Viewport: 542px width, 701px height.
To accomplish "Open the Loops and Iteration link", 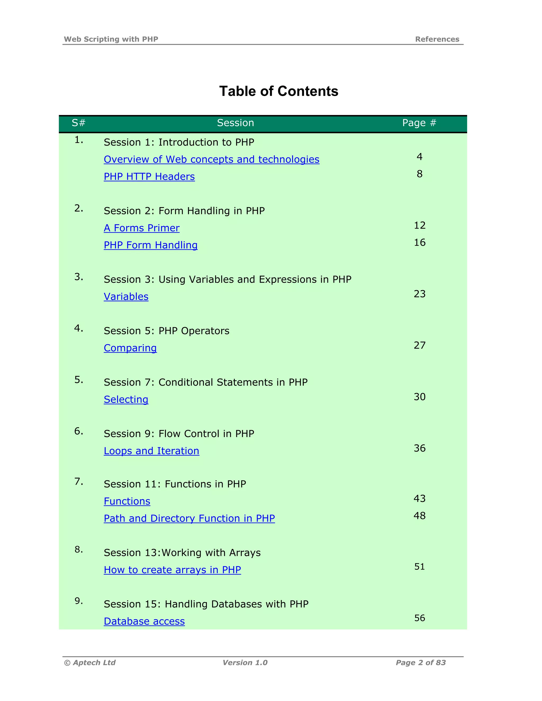I will 151,451.
